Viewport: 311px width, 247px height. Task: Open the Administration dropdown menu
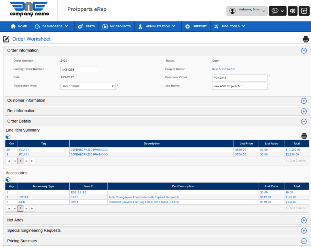click(x=158, y=26)
